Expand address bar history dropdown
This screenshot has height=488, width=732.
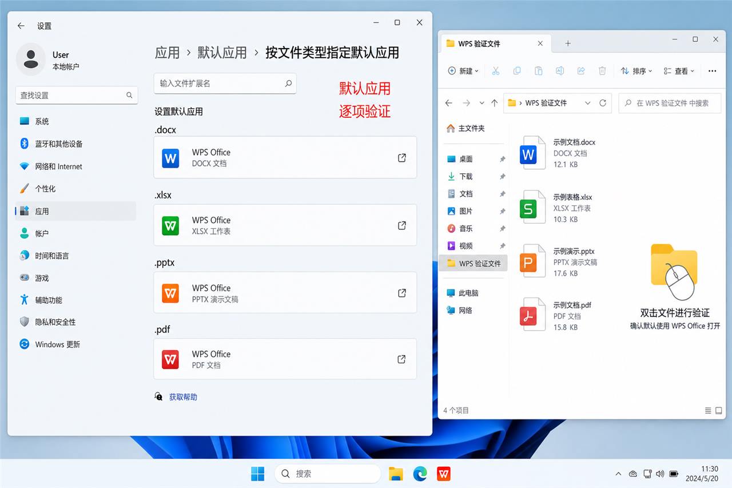587,103
